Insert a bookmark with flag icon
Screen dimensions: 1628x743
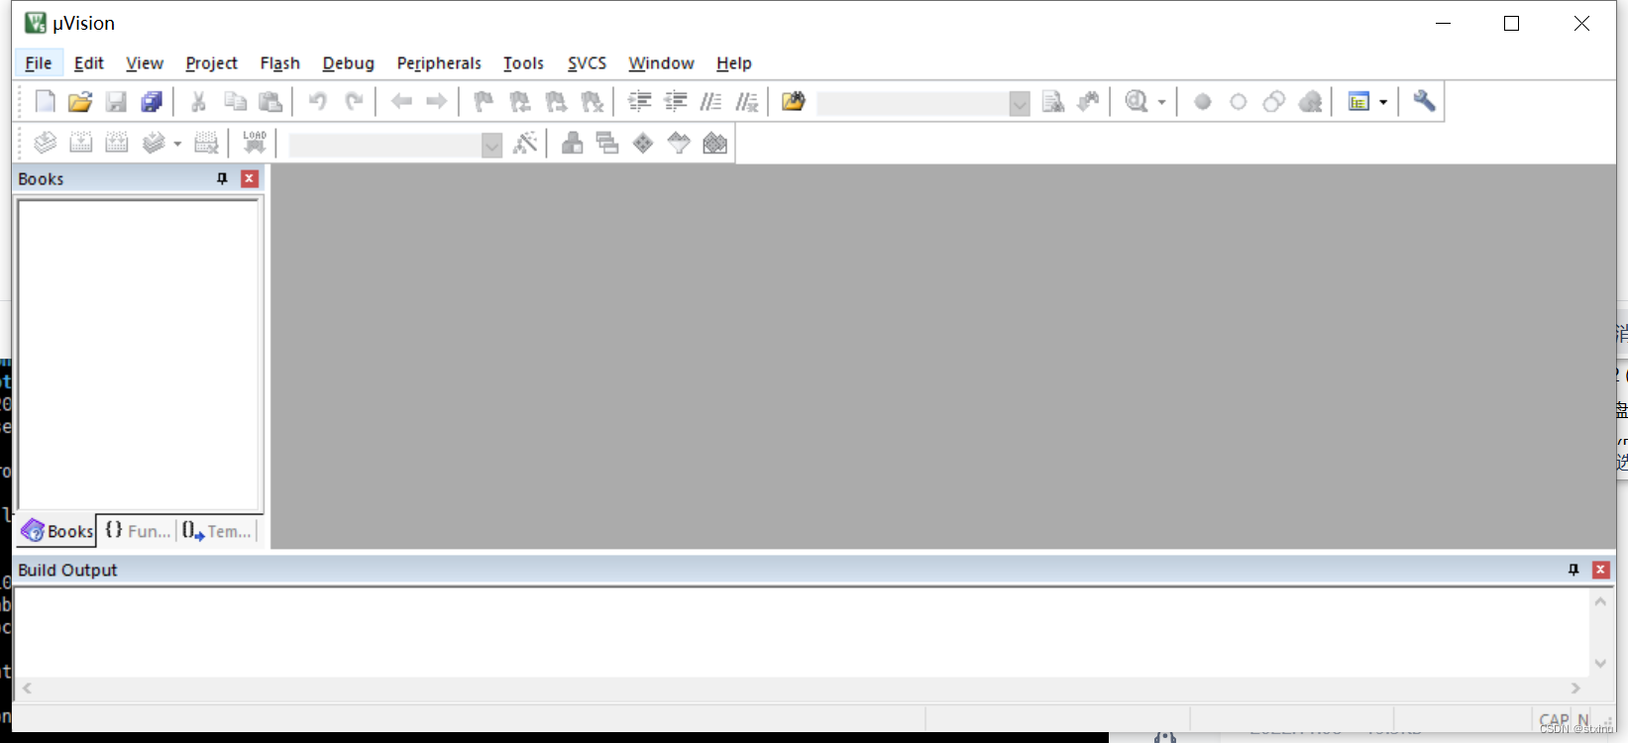[x=485, y=102]
